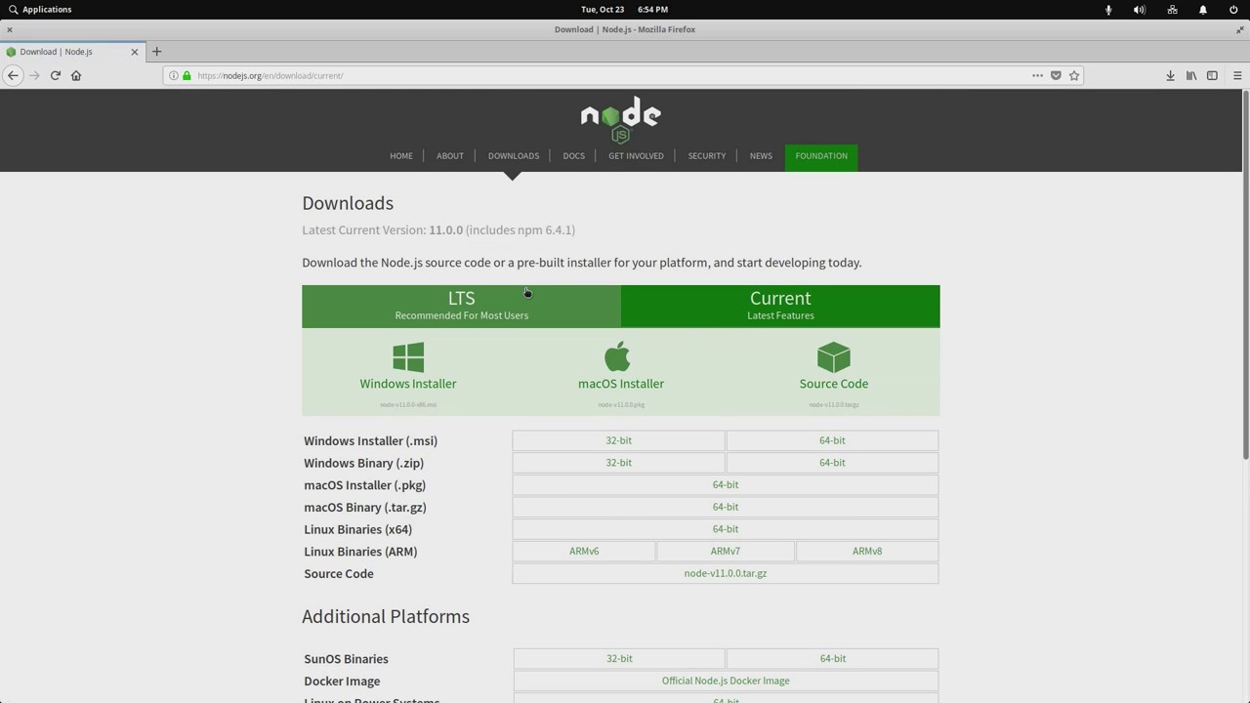Download Windows Installer (.msi) 32-bit
This screenshot has width=1250, height=703.
(x=618, y=440)
